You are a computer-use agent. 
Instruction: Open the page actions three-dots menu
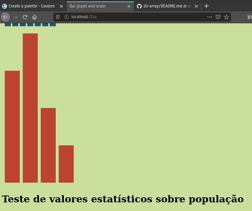coord(209,17)
